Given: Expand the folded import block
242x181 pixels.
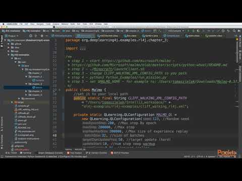Looking at the screenshot, I should [x=82, y=49].
